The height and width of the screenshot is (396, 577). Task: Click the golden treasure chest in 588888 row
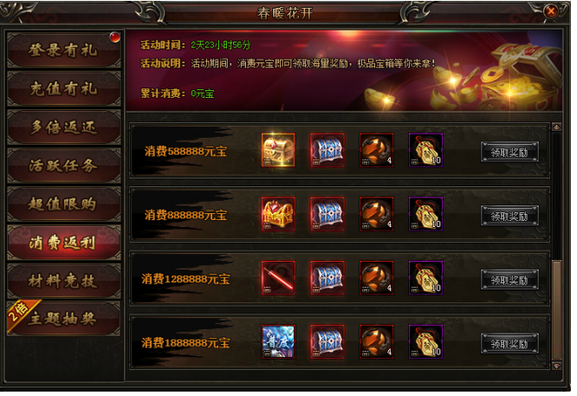278,150
